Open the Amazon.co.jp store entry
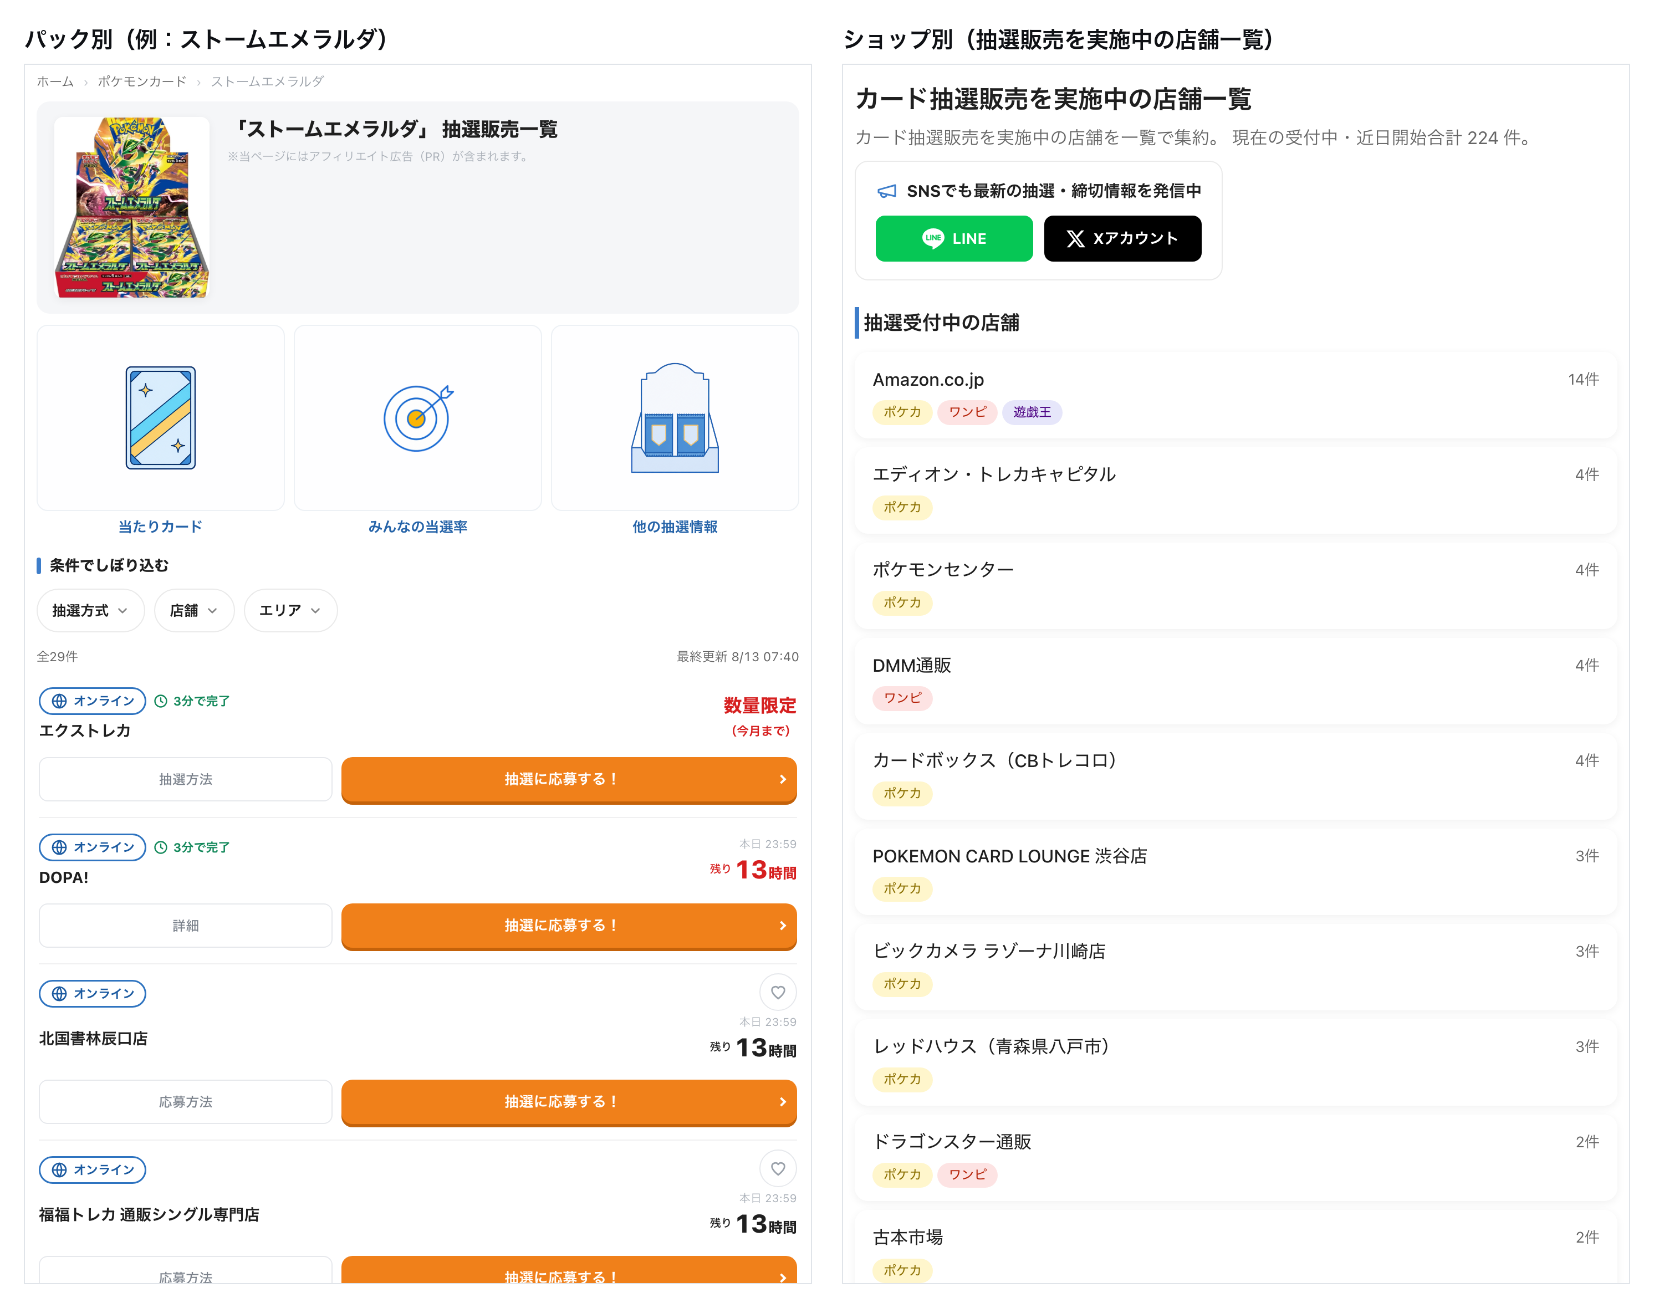The image size is (1654, 1308). (x=1235, y=395)
